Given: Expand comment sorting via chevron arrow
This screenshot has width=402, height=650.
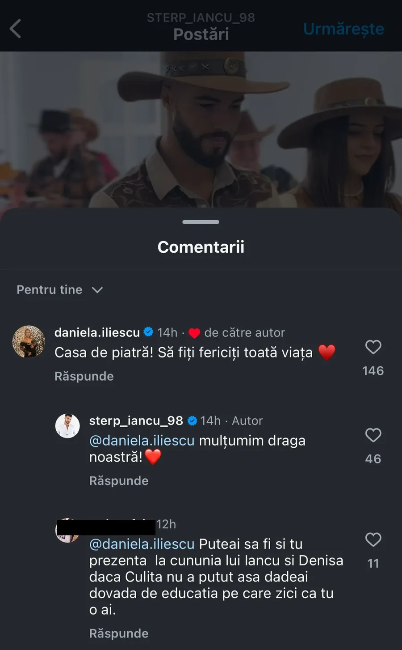Looking at the screenshot, I should pos(97,290).
